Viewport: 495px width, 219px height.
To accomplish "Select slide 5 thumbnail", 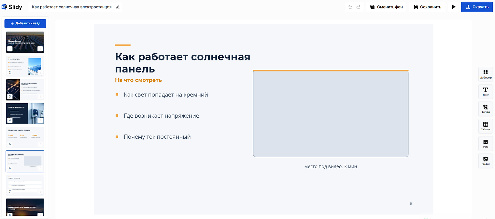I will (x=25, y=137).
